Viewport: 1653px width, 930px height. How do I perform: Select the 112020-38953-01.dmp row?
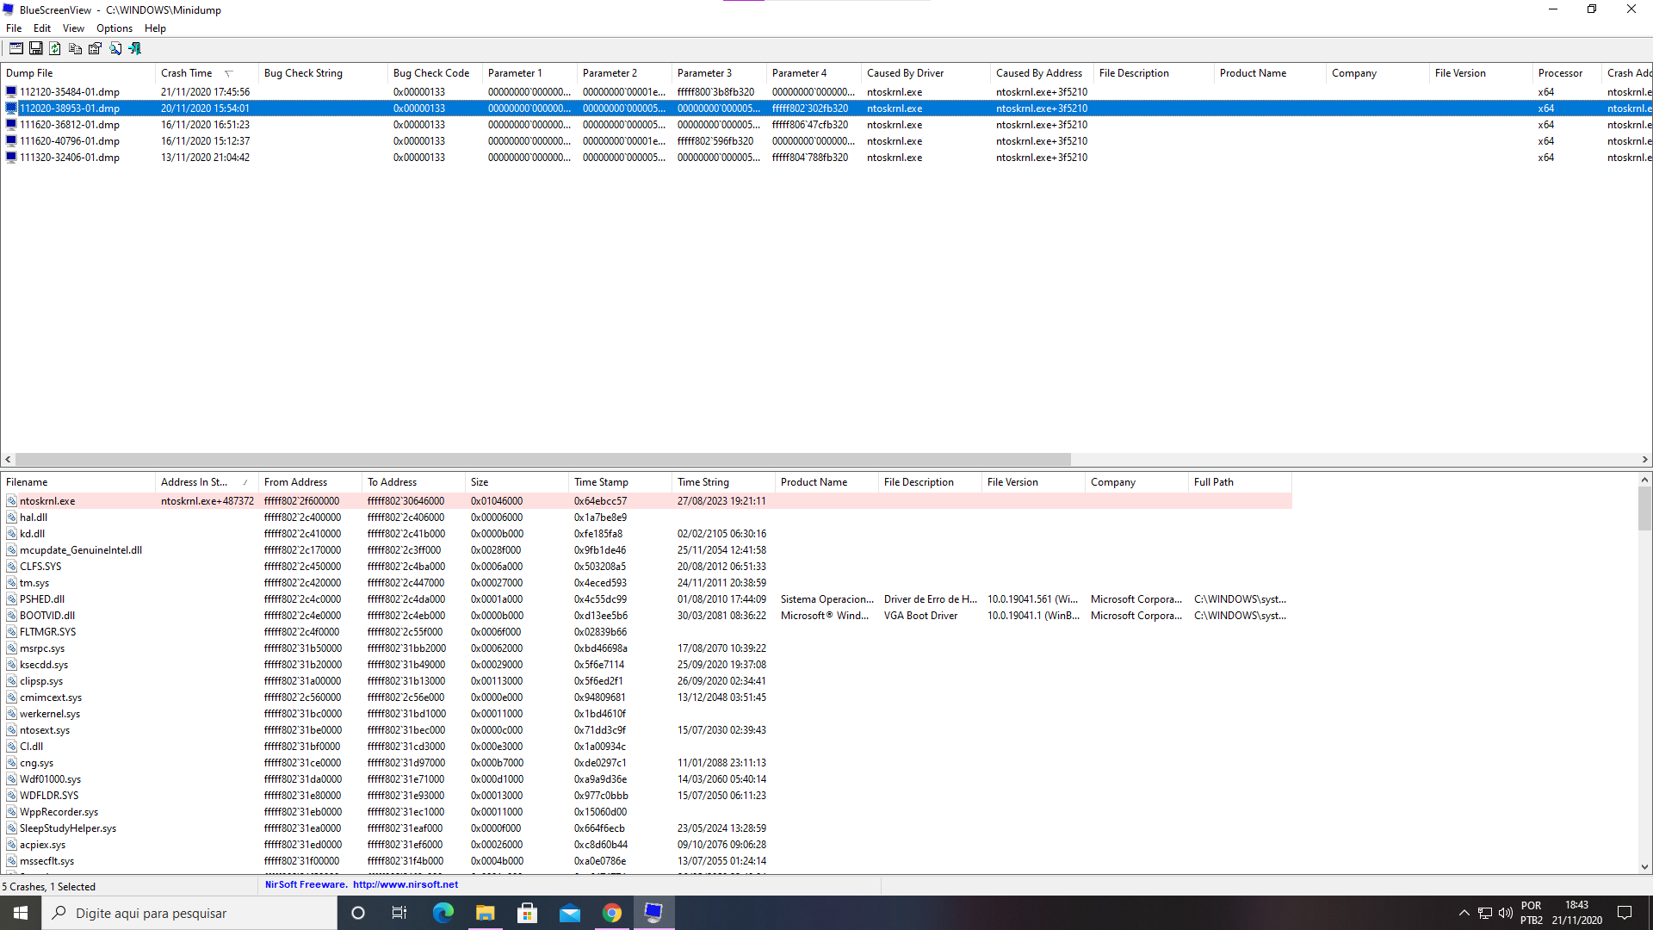826,108
